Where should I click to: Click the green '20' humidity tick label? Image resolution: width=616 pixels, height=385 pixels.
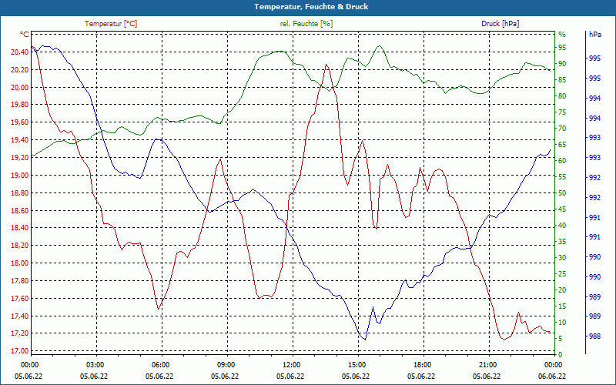tap(562, 290)
